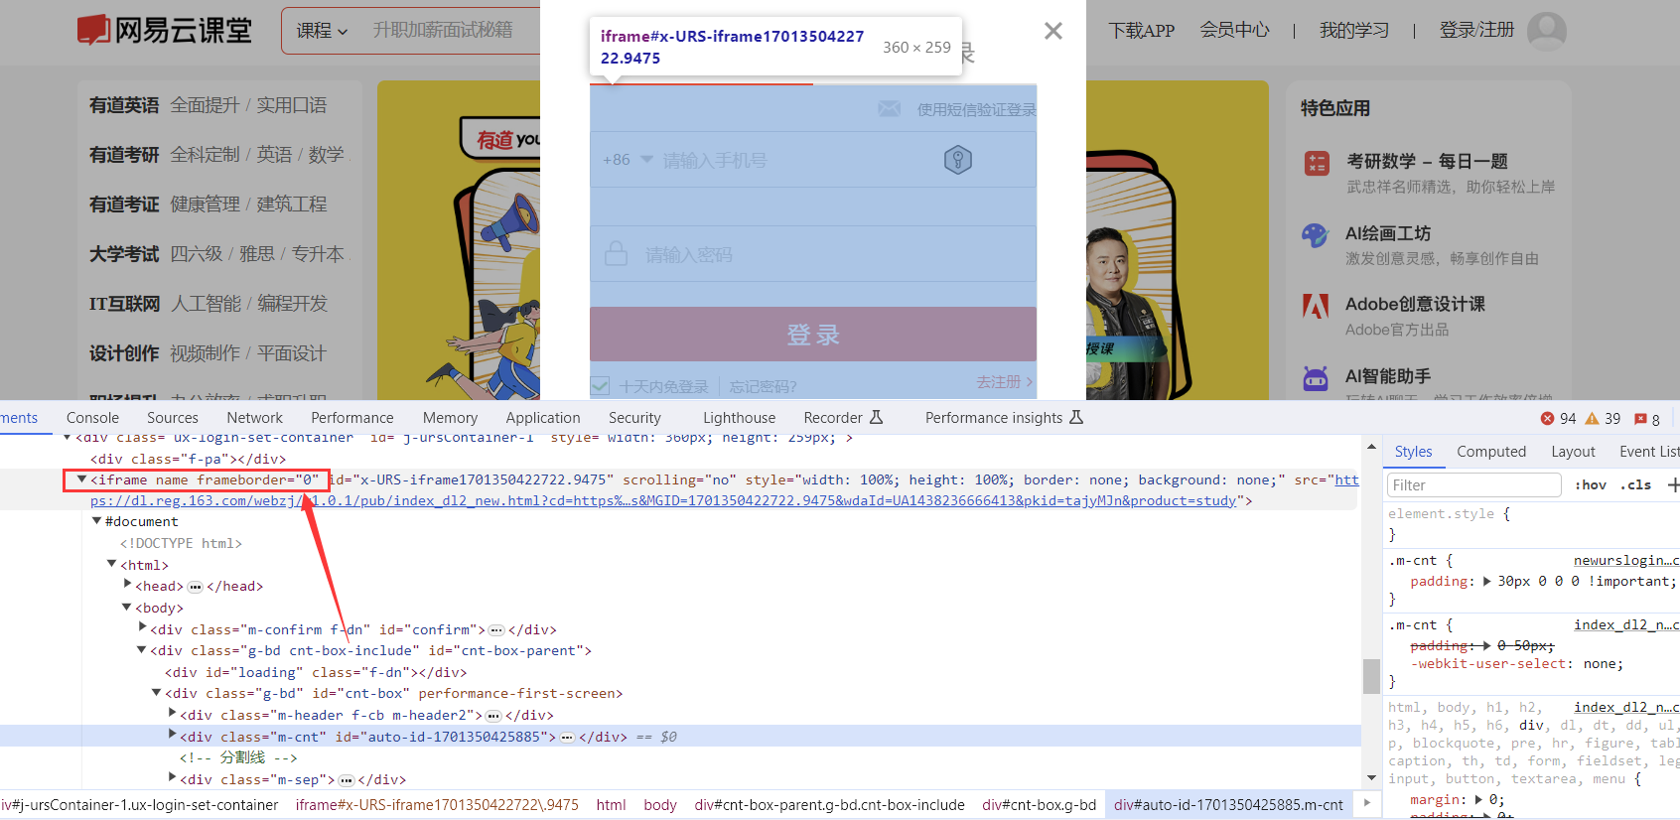Click the 去注册 register link
The height and width of the screenshot is (820, 1680).
pyautogui.click(x=1004, y=382)
